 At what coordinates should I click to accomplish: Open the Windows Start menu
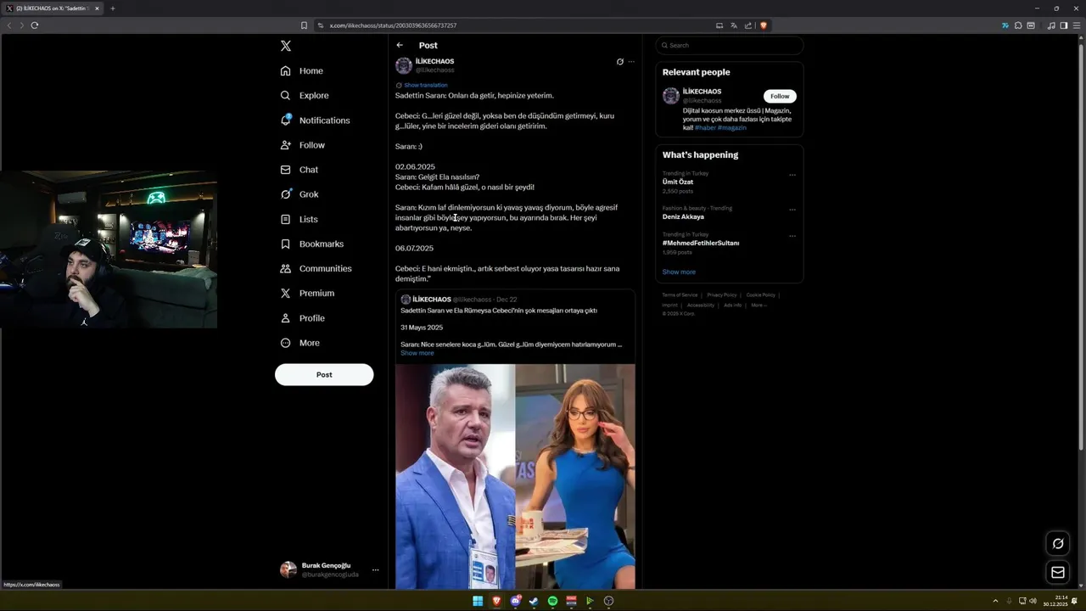tap(478, 601)
